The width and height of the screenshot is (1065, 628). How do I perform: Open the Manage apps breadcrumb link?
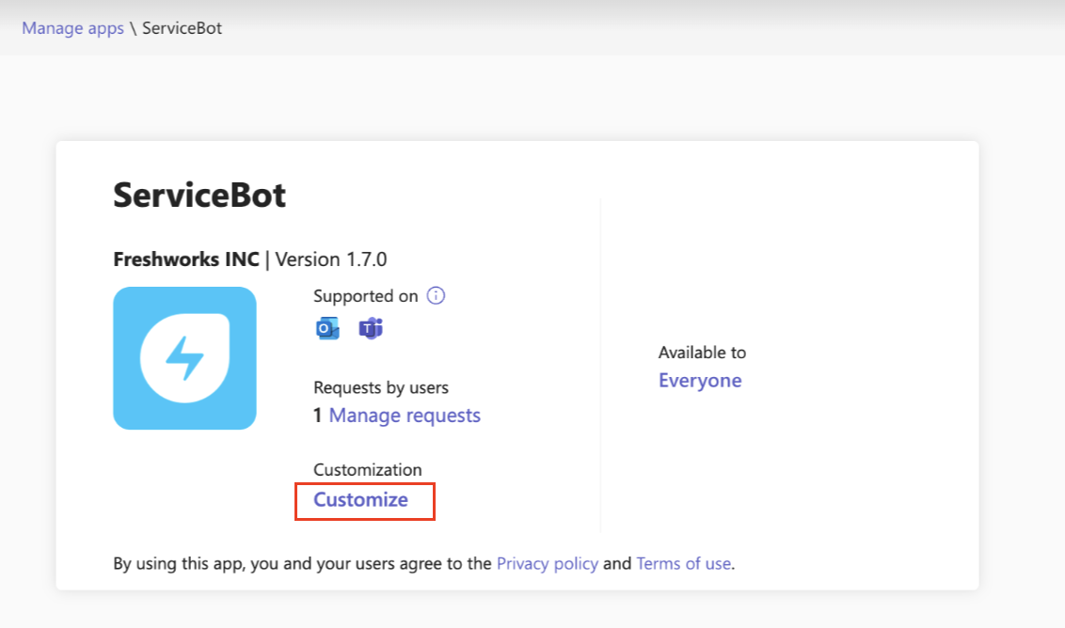(72, 28)
